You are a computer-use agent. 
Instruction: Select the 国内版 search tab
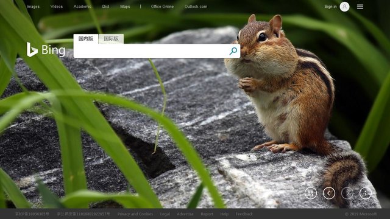pyautogui.click(x=86, y=38)
